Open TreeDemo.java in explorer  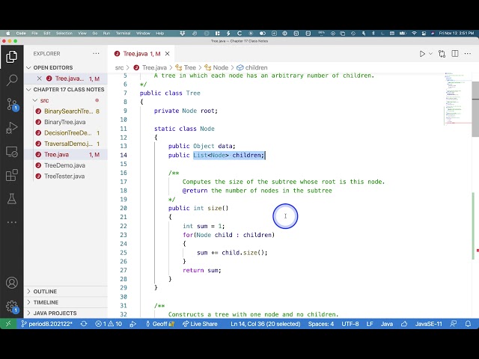click(x=66, y=165)
